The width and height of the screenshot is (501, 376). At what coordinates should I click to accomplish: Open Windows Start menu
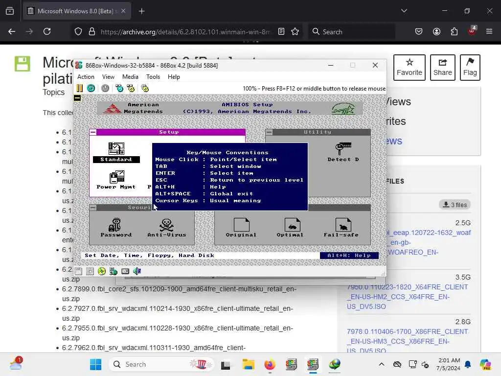pyautogui.click(x=95, y=364)
